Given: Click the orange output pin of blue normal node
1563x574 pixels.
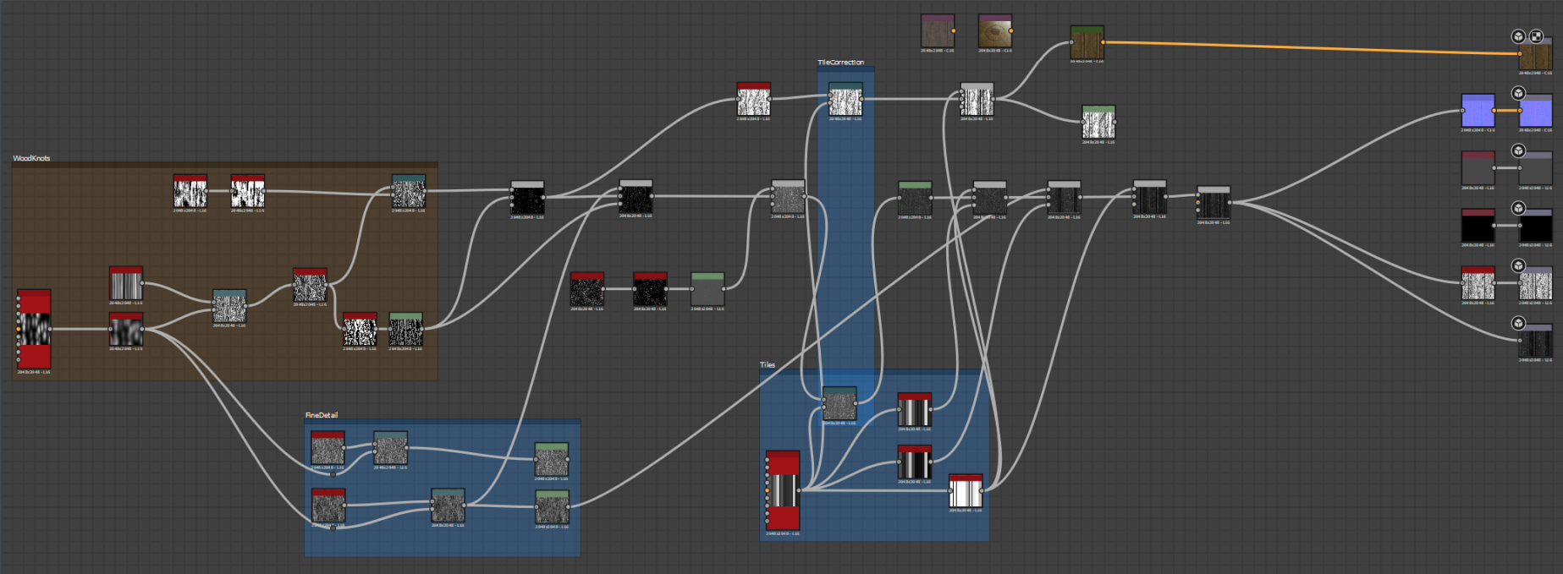Looking at the screenshot, I should (1494, 111).
